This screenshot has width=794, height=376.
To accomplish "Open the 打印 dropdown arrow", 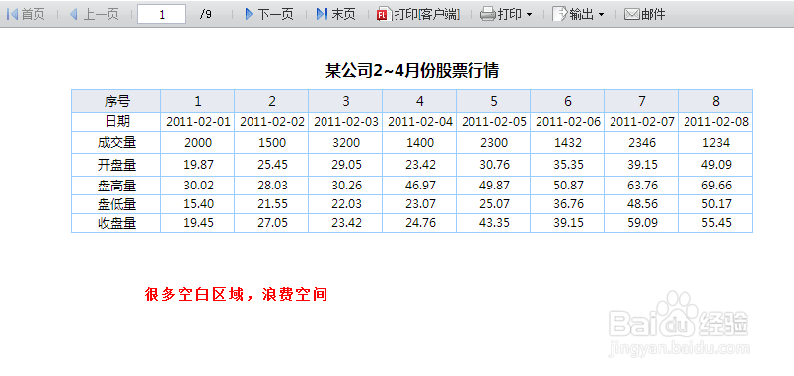I will (x=529, y=15).
